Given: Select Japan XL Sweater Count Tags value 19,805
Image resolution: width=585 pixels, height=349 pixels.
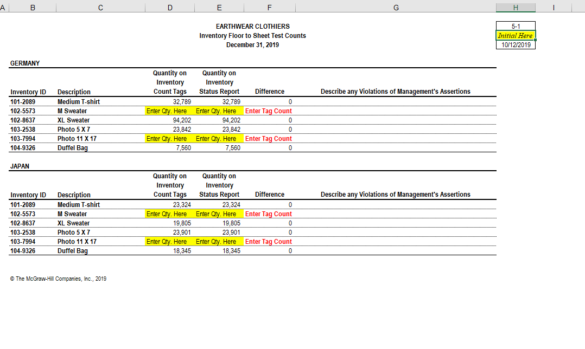Looking at the screenshot, I should tap(182, 223).
